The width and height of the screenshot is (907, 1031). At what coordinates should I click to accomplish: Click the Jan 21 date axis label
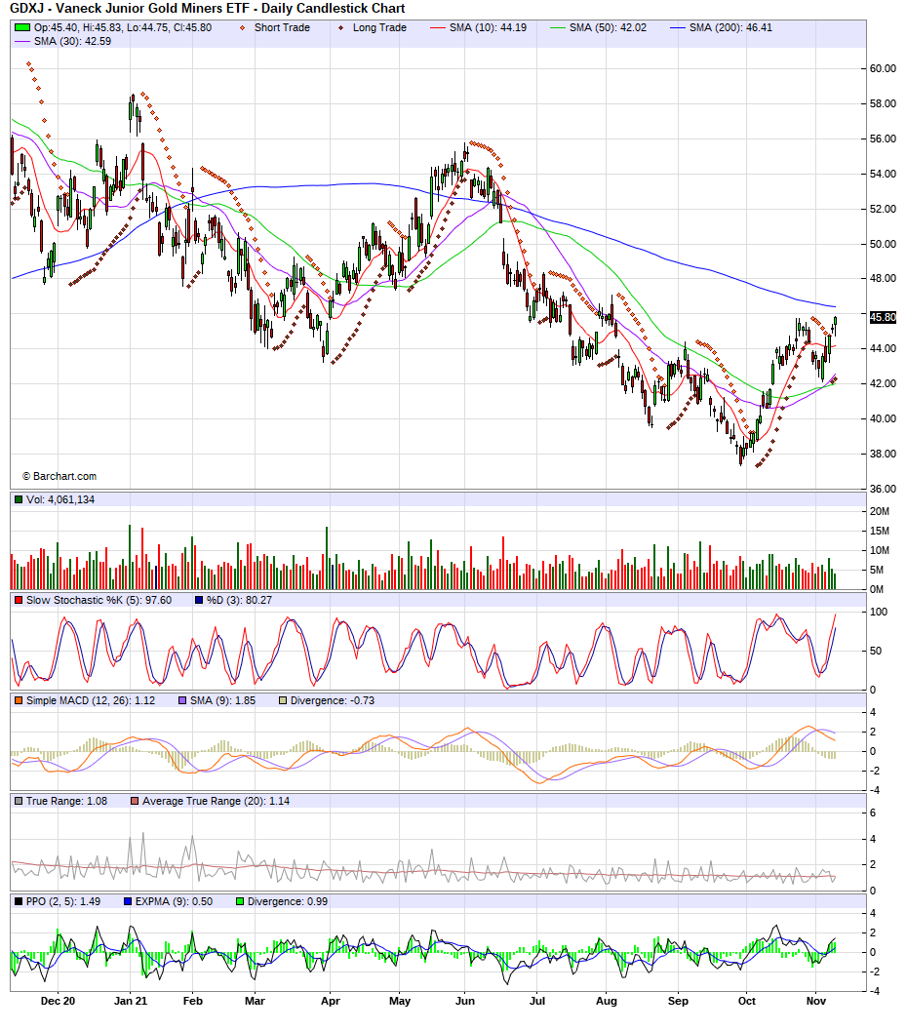pos(130,1002)
